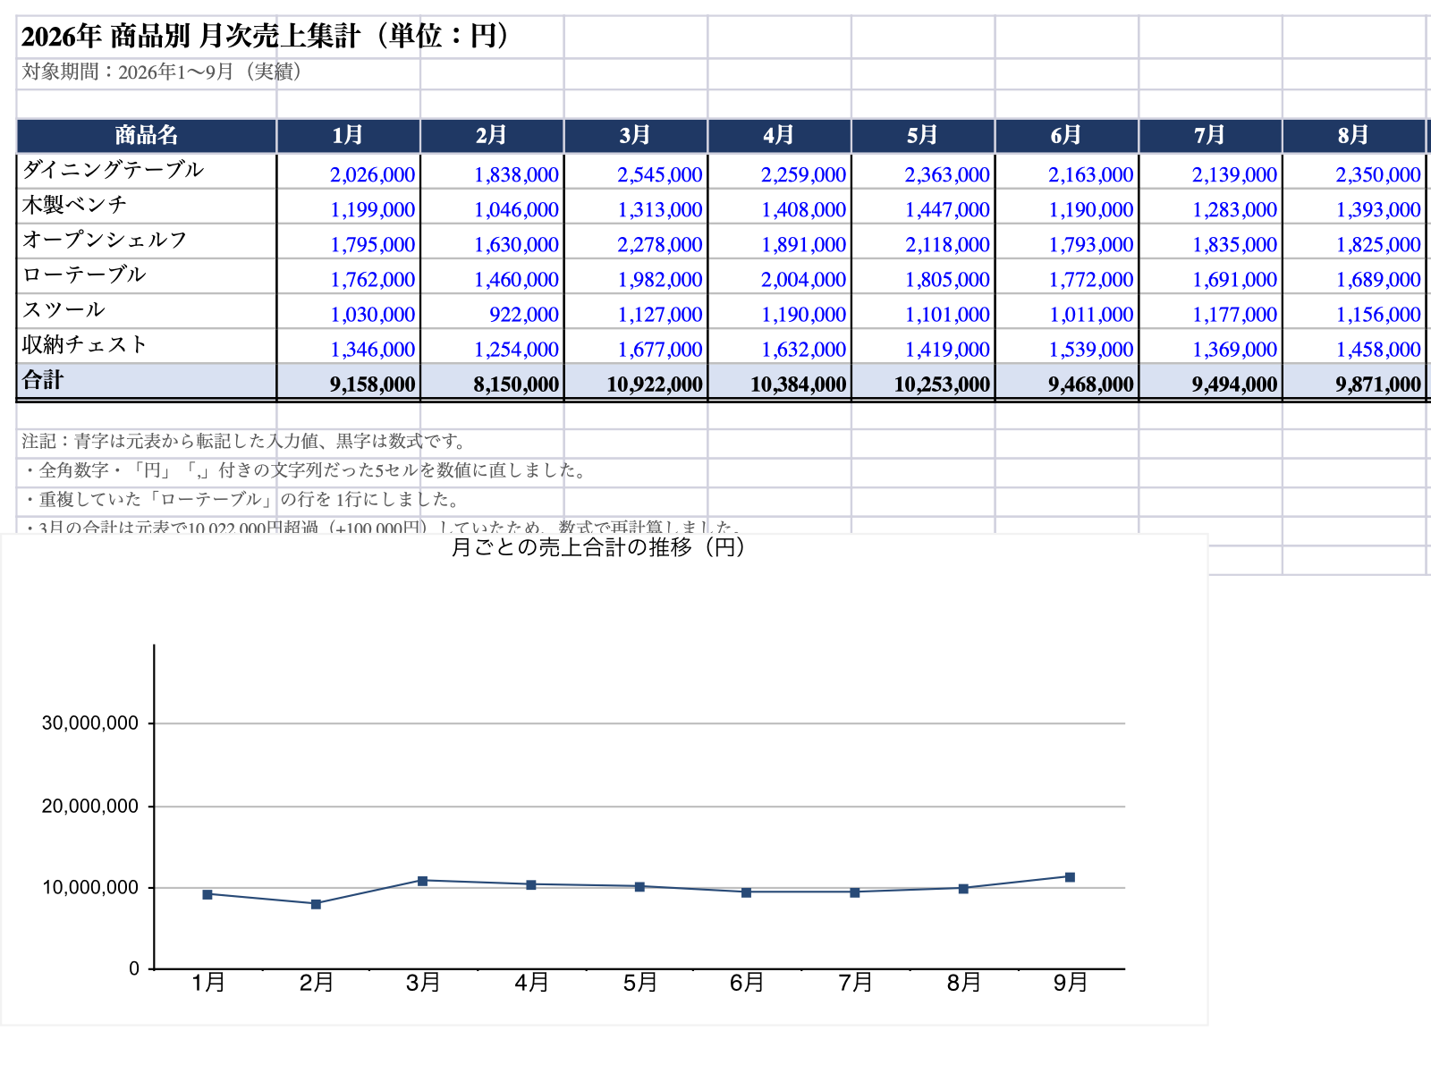
Task: Click the 3月 data point marker on chart
Action: point(423,881)
